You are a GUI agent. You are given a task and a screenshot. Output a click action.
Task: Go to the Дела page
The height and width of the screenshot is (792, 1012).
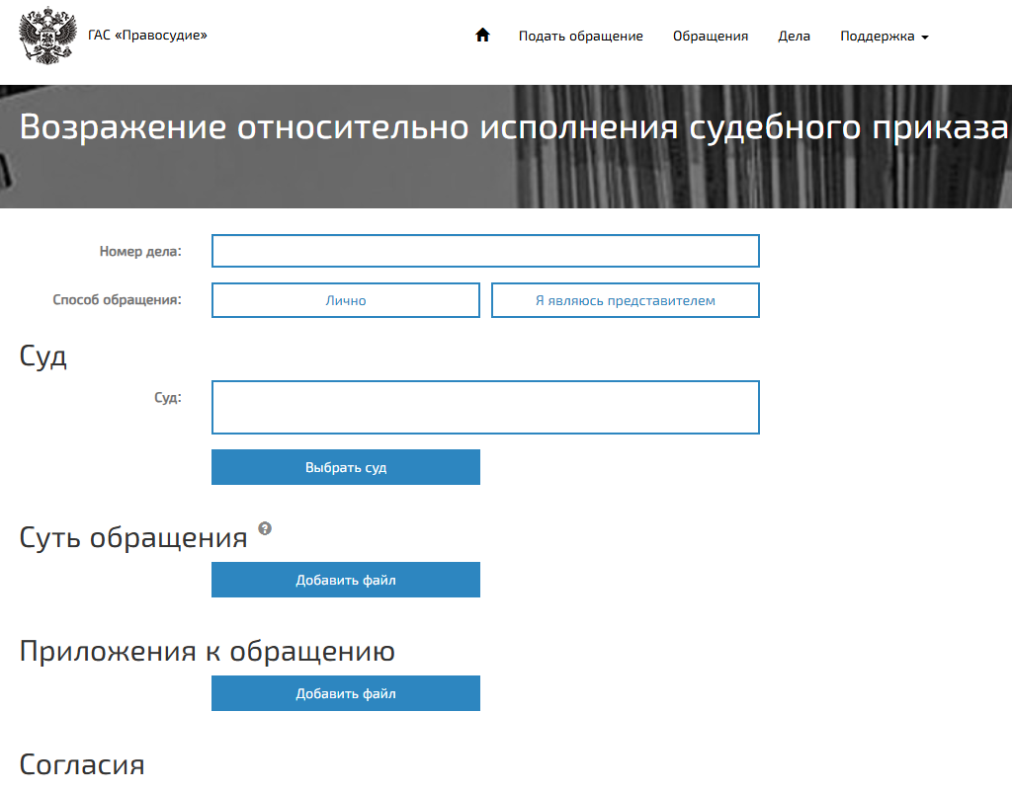(795, 36)
